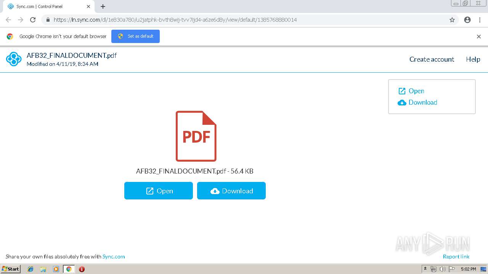Viewport: 488px width, 274px height.
Task: Click the Action Center flag tray icon
Action: pos(452,269)
